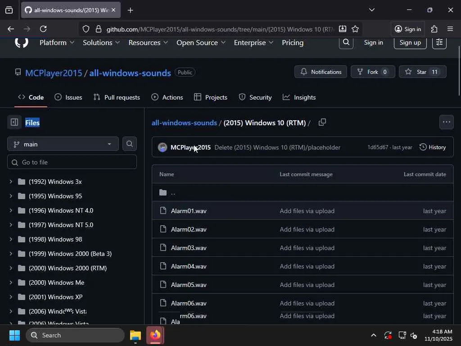Open the Resources dropdown menu

tap(148, 43)
